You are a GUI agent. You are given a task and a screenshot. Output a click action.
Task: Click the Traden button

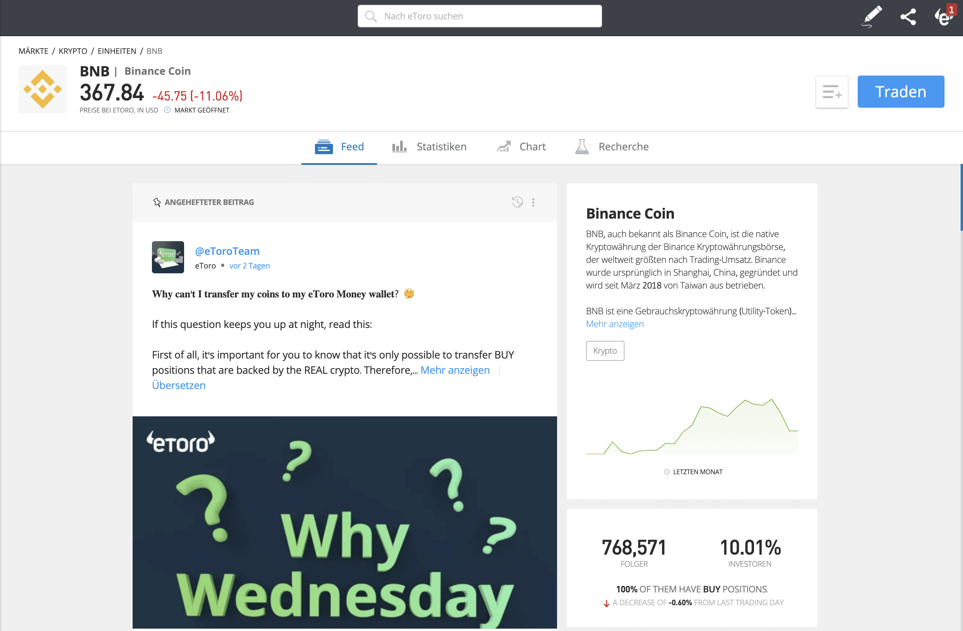pyautogui.click(x=900, y=92)
